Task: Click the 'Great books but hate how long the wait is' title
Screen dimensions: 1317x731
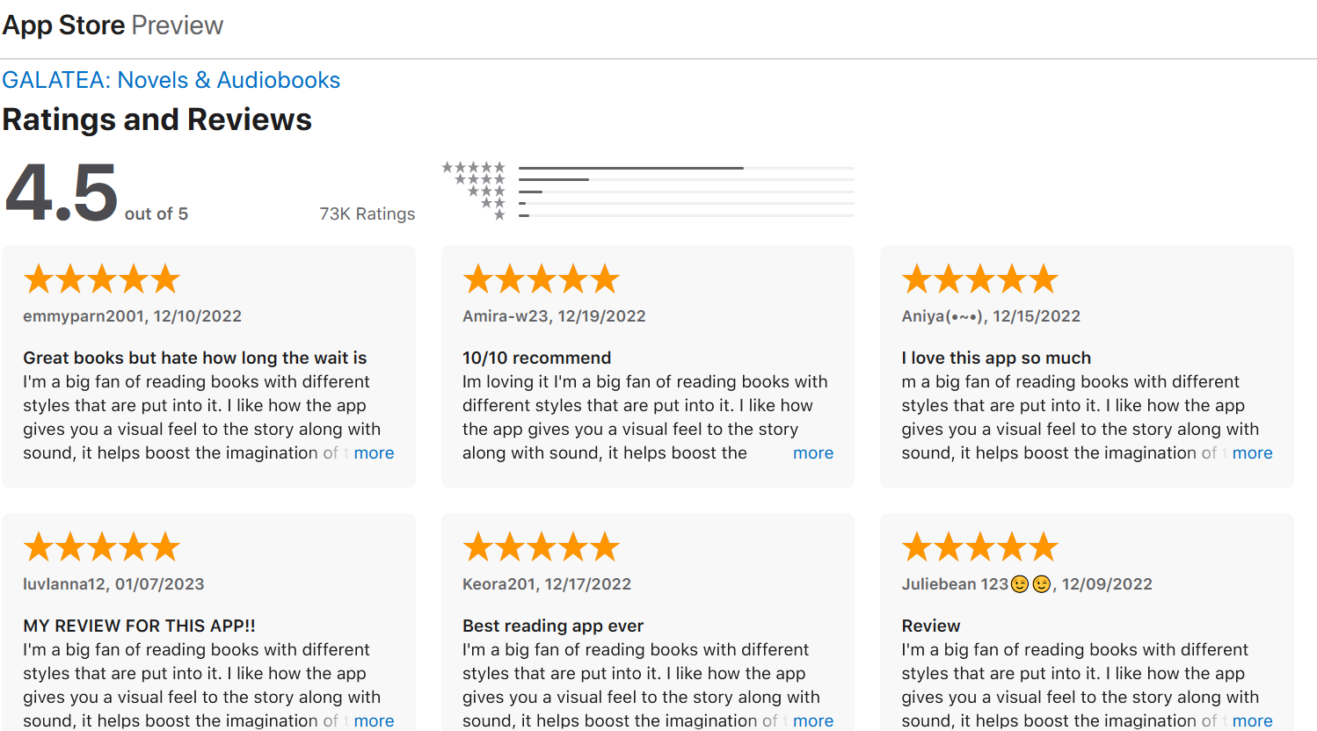Action: [194, 358]
